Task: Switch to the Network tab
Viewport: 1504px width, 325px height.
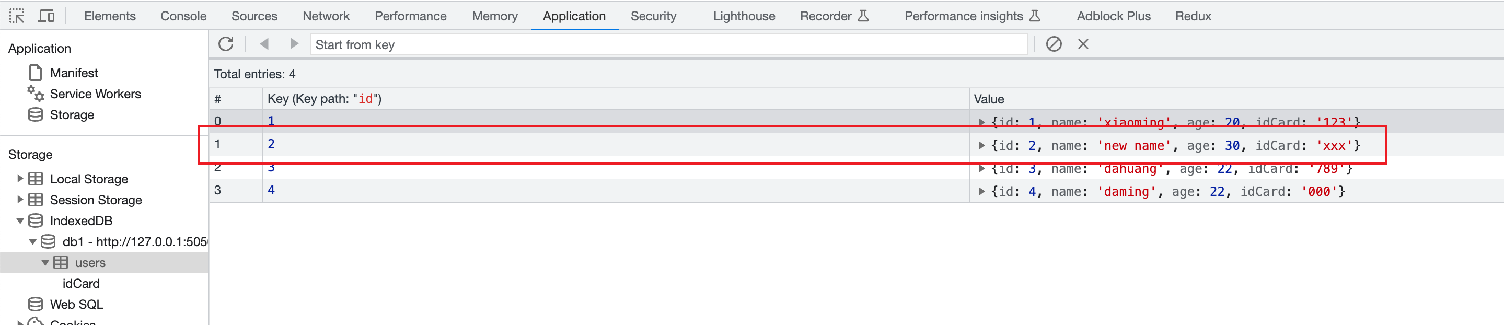Action: pyautogui.click(x=326, y=16)
